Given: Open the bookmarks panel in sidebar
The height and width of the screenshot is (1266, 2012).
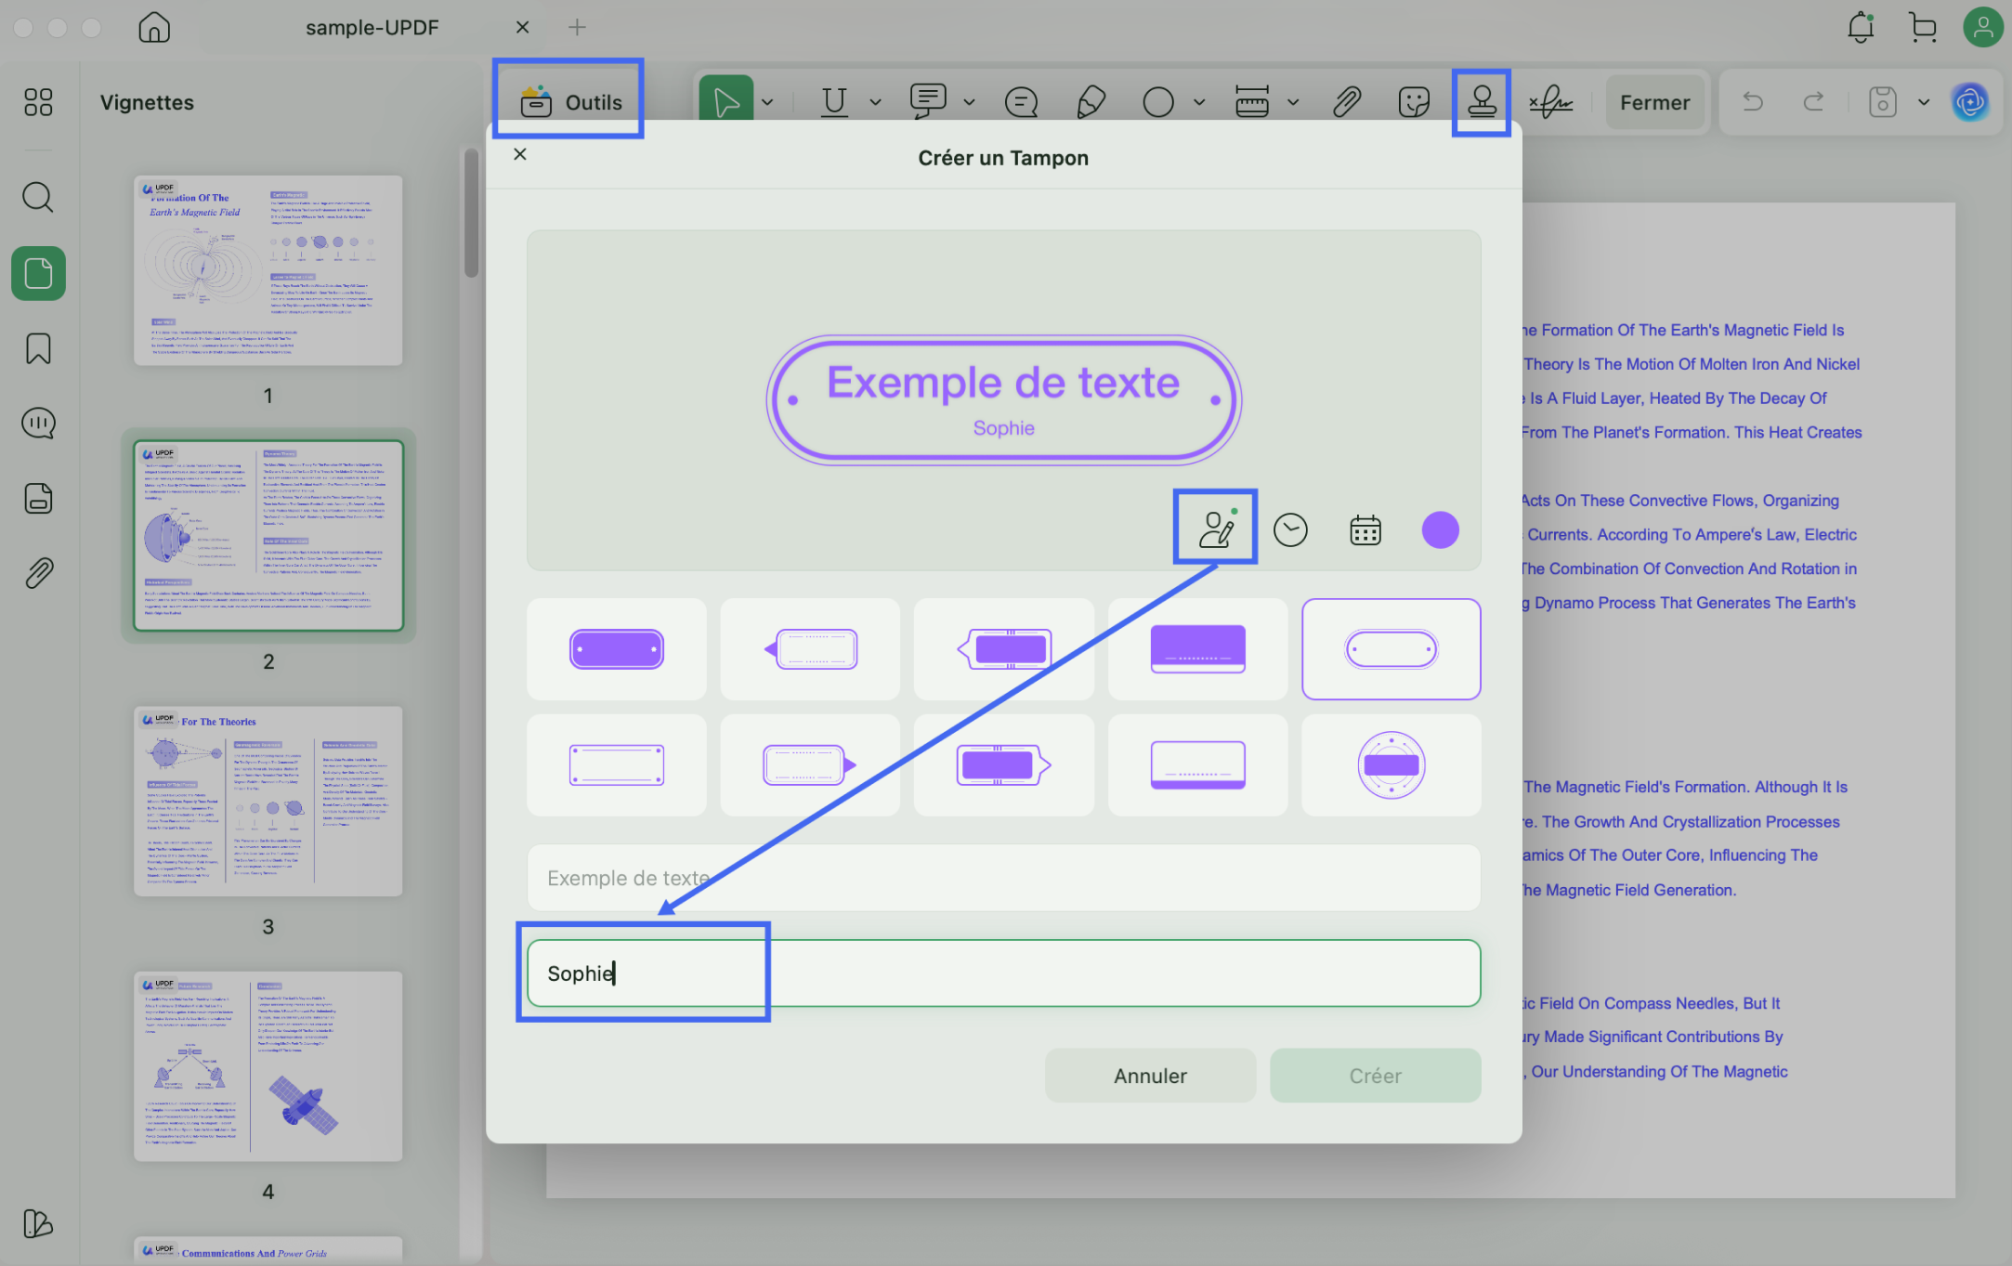Looking at the screenshot, I should point(38,348).
